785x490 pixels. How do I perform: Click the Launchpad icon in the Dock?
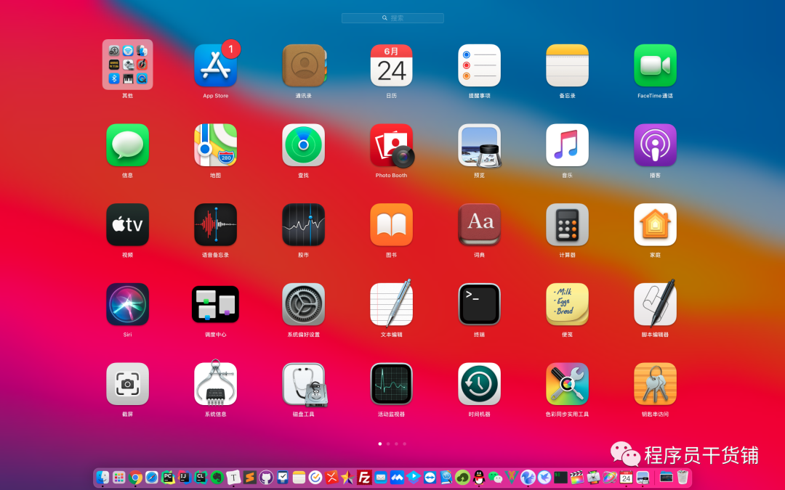tap(119, 478)
